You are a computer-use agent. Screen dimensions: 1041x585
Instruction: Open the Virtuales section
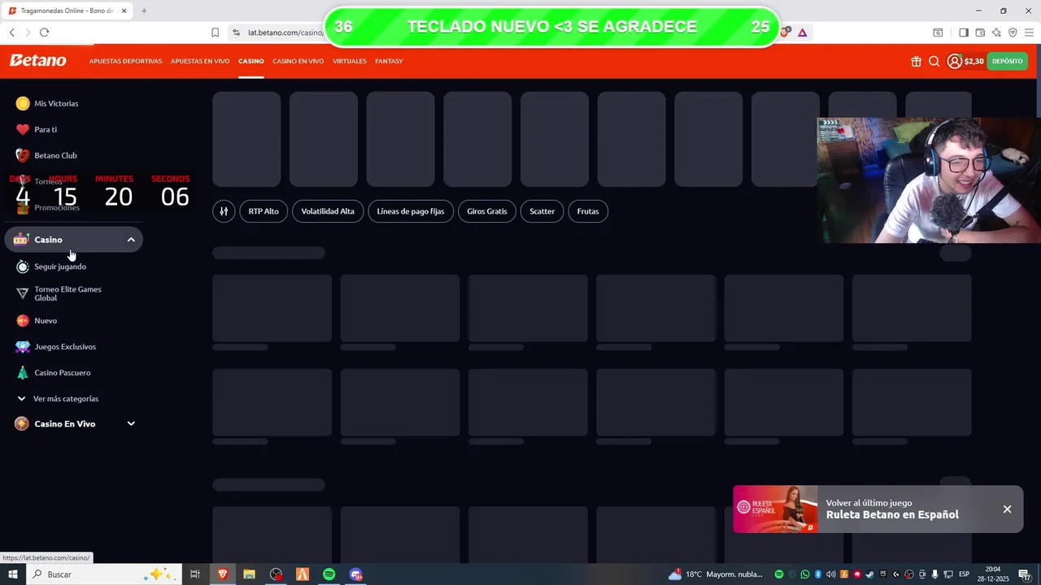point(349,61)
